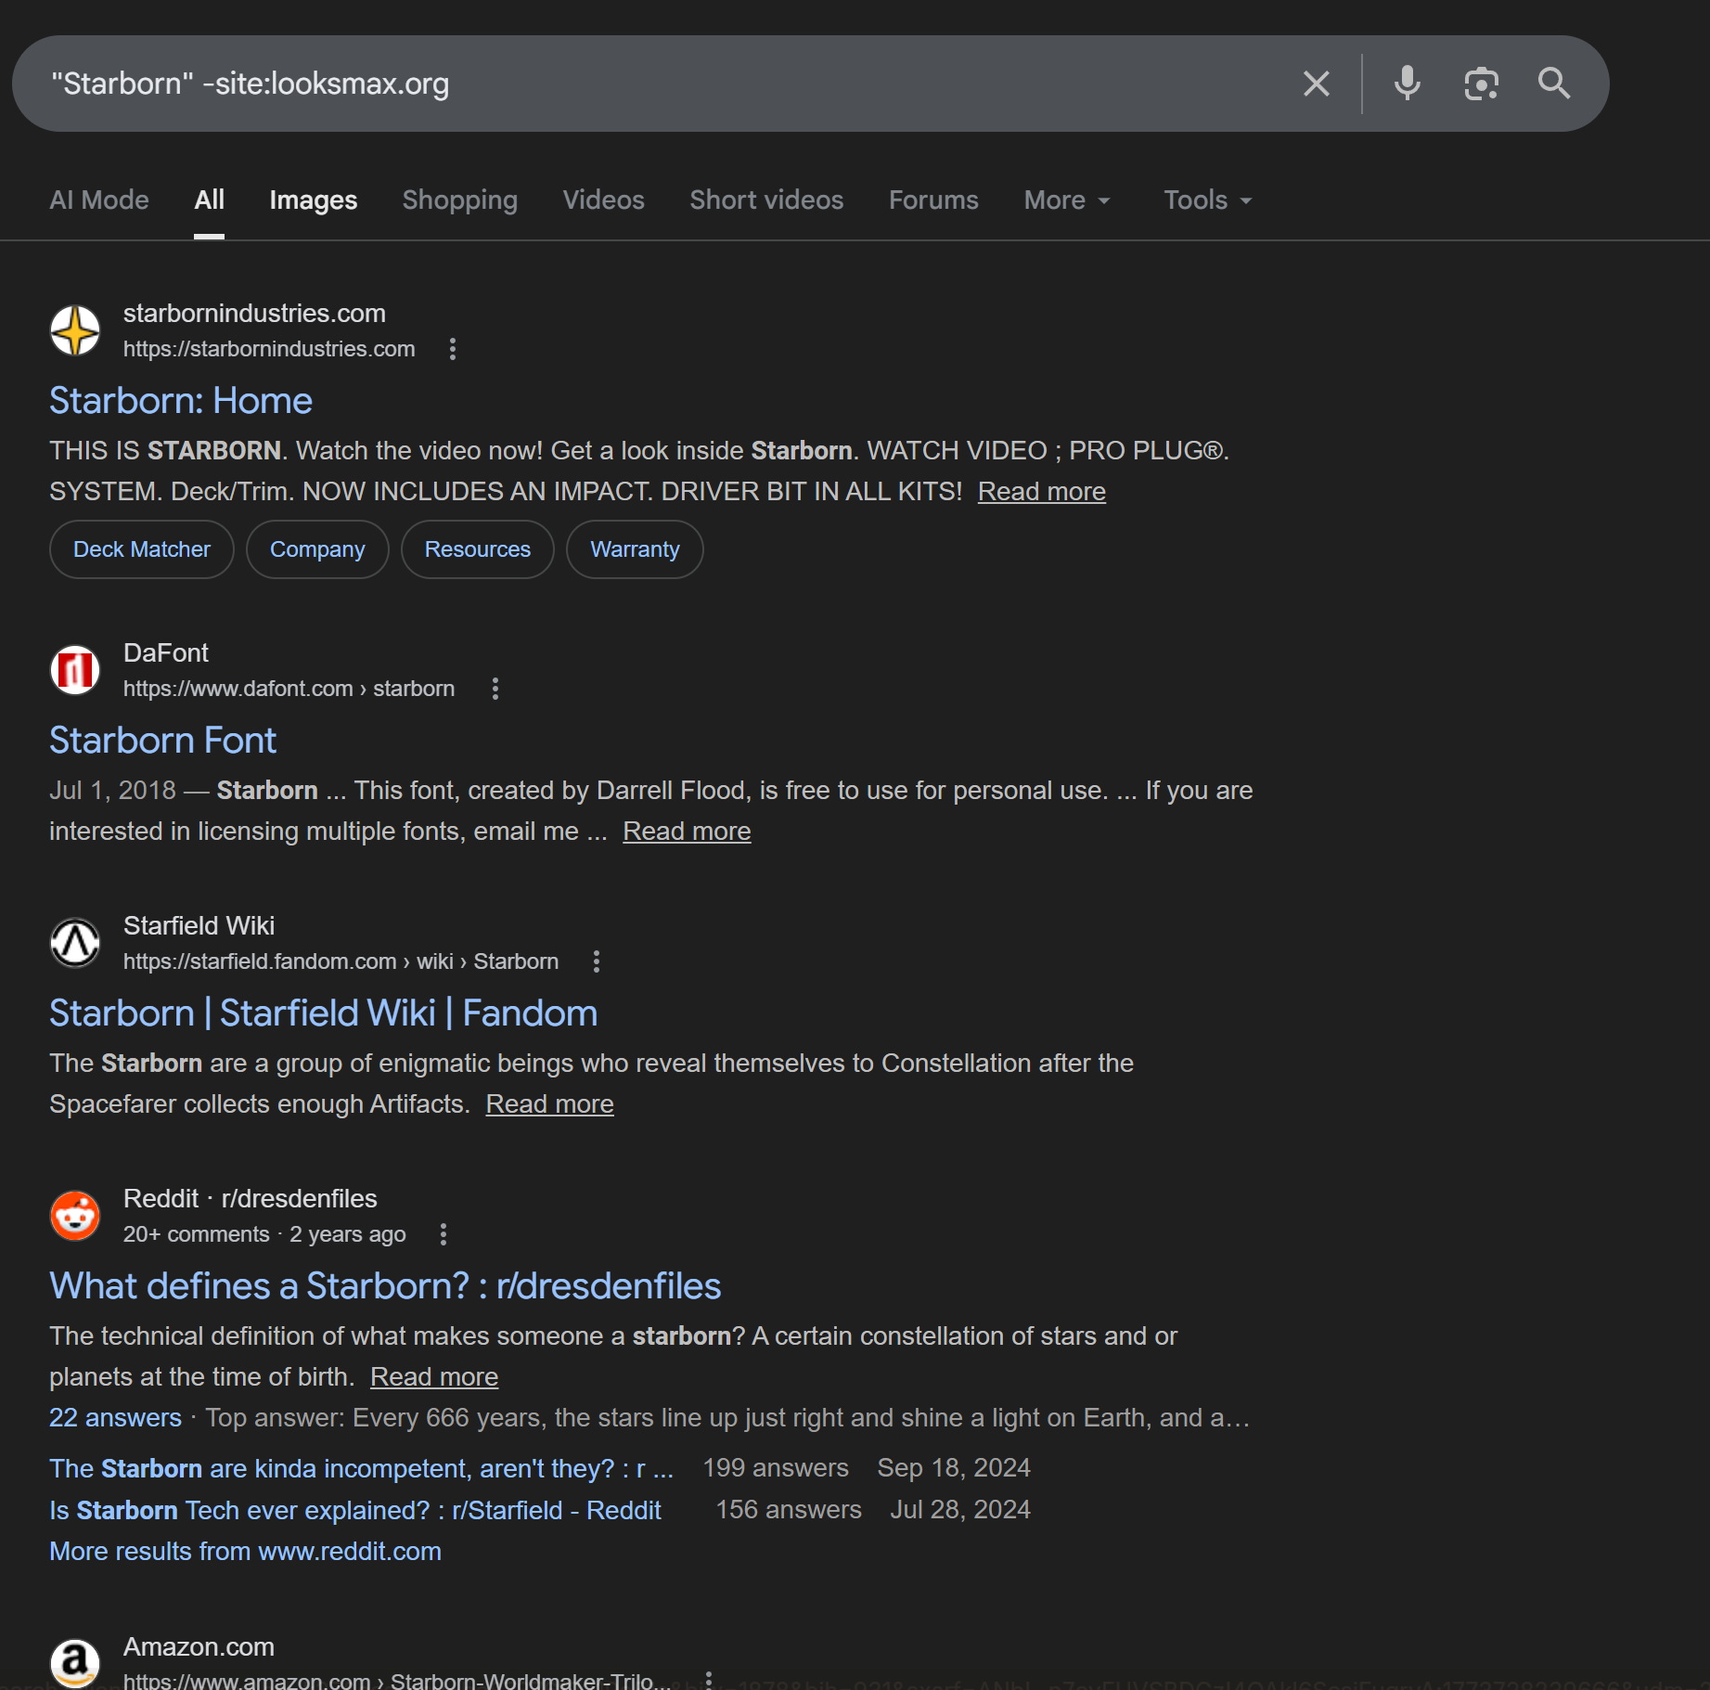The width and height of the screenshot is (1710, 1690).
Task: Click the magnifying glass search icon
Action: [x=1553, y=84]
